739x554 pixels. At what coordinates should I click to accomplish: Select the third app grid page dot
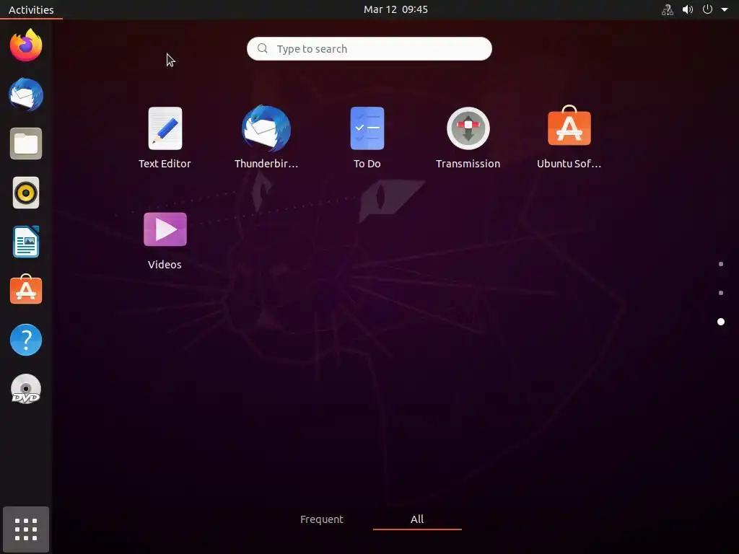[x=721, y=322]
